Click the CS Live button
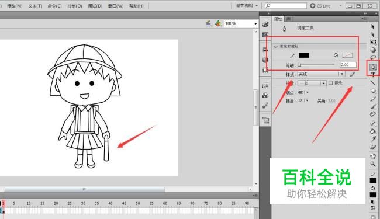 [320, 6]
